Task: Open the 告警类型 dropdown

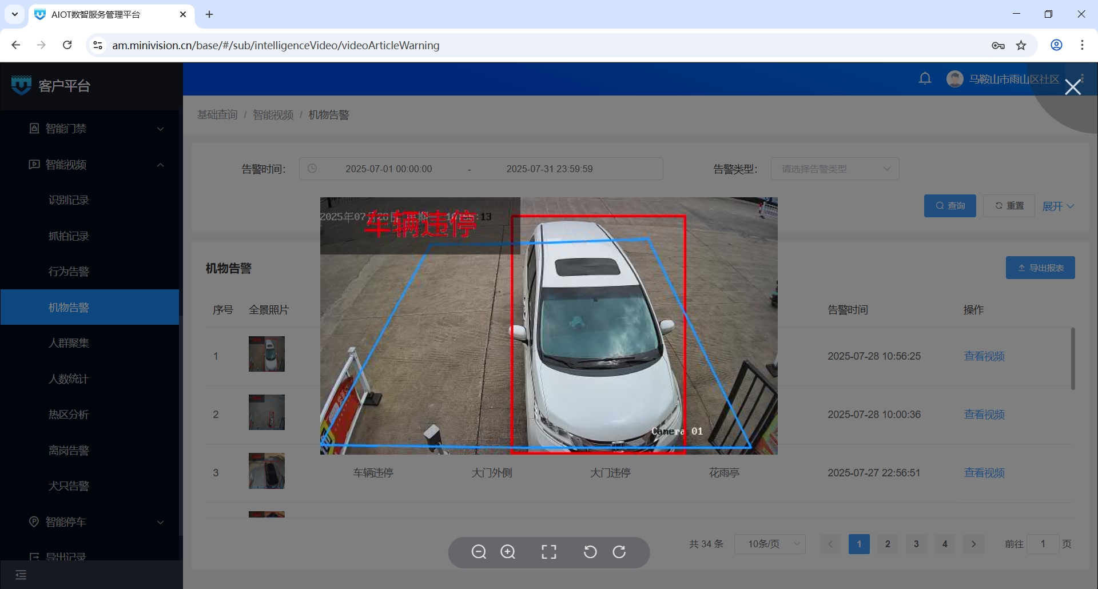Action: (834, 169)
